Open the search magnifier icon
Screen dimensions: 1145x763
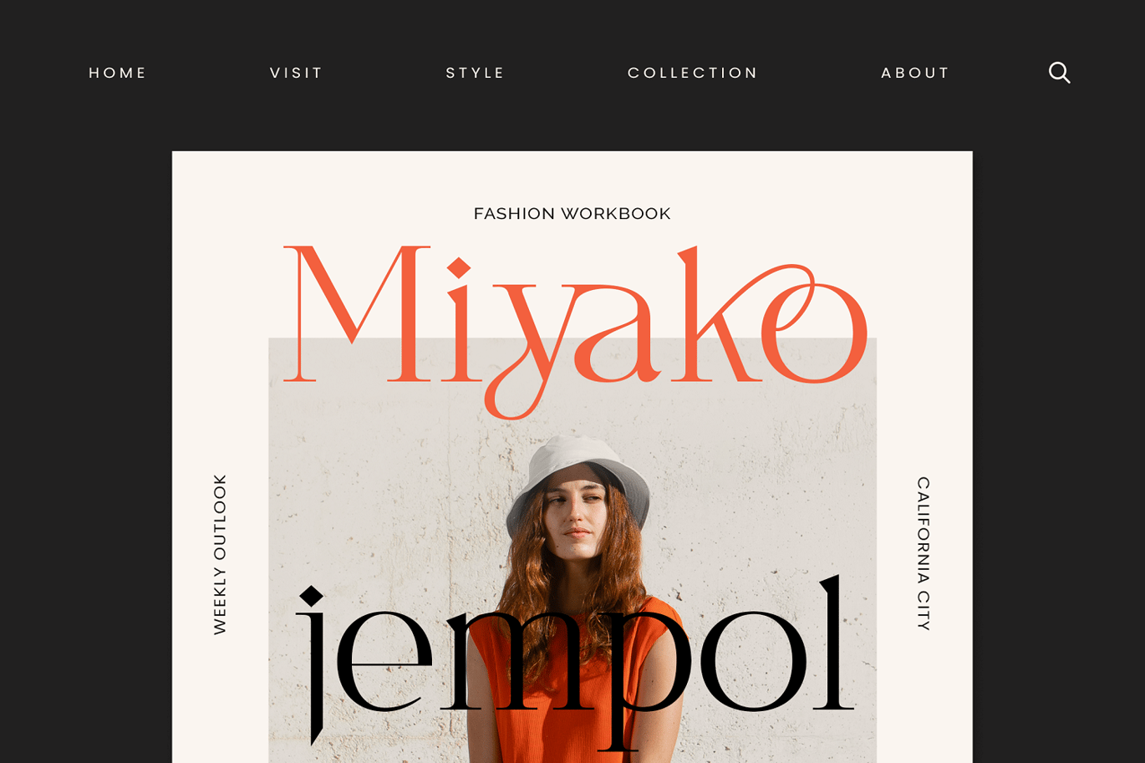(1059, 73)
